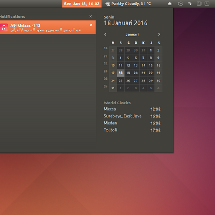Click the 17:02 time for Tolitoli

pos(155,130)
